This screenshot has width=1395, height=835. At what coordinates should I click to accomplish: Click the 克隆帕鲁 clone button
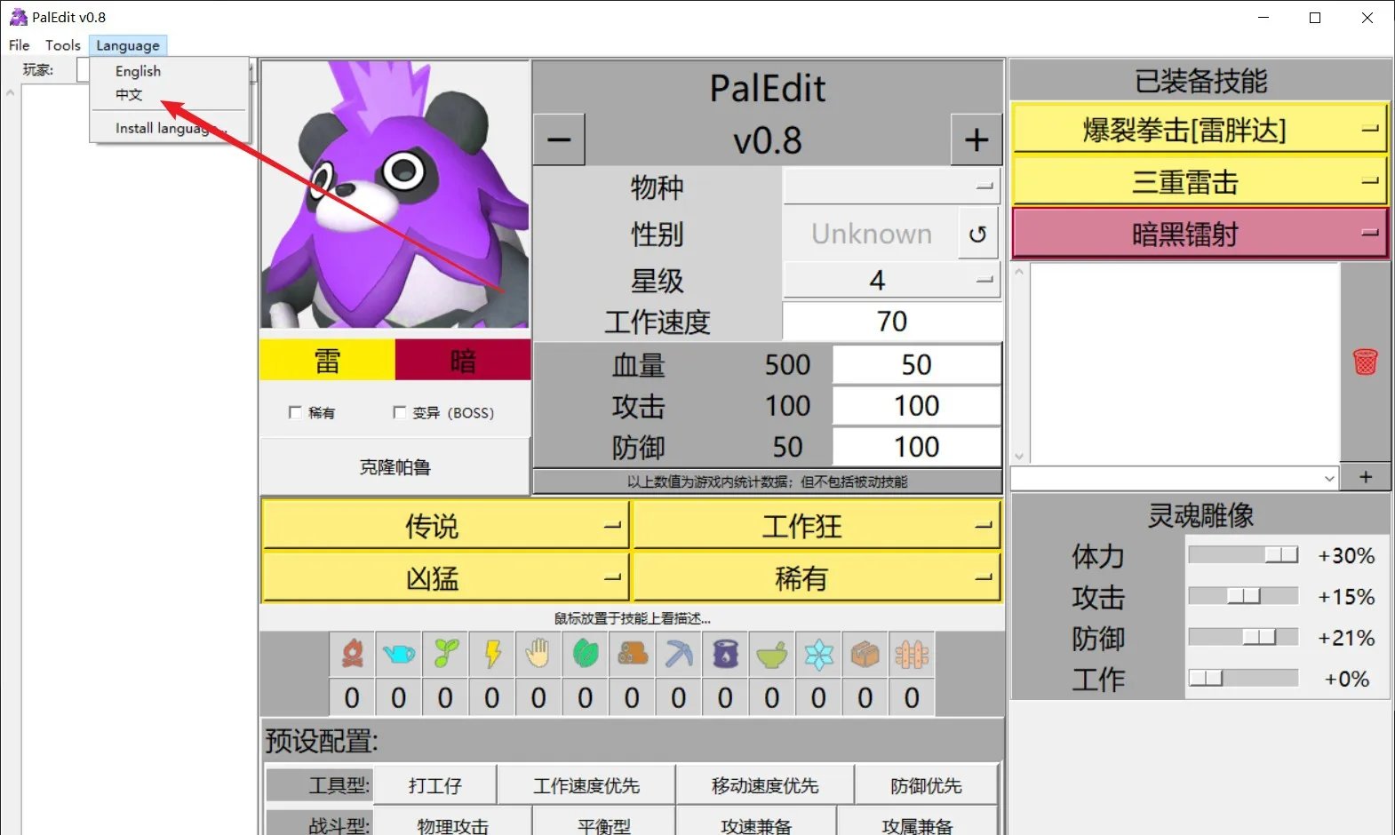coord(395,467)
